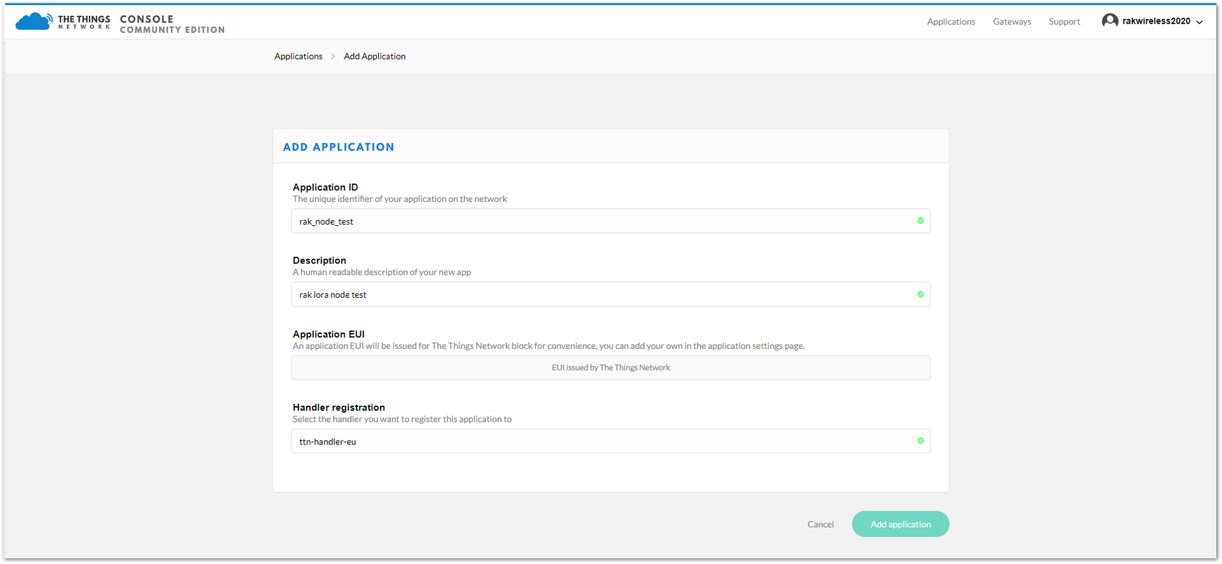
Task: Focus the Application ID input field
Action: pos(611,221)
